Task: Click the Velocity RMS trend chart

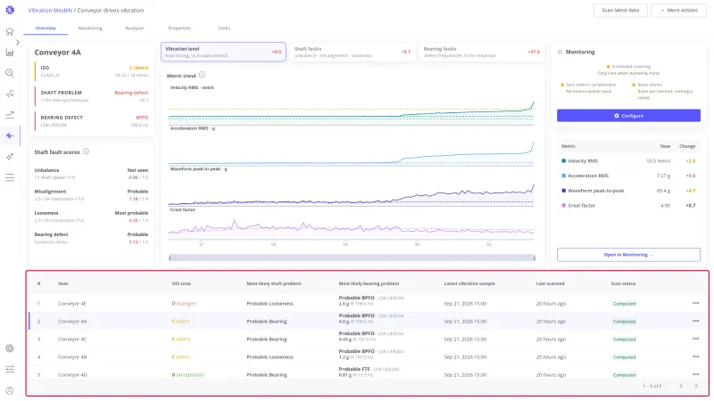Action: (351, 108)
